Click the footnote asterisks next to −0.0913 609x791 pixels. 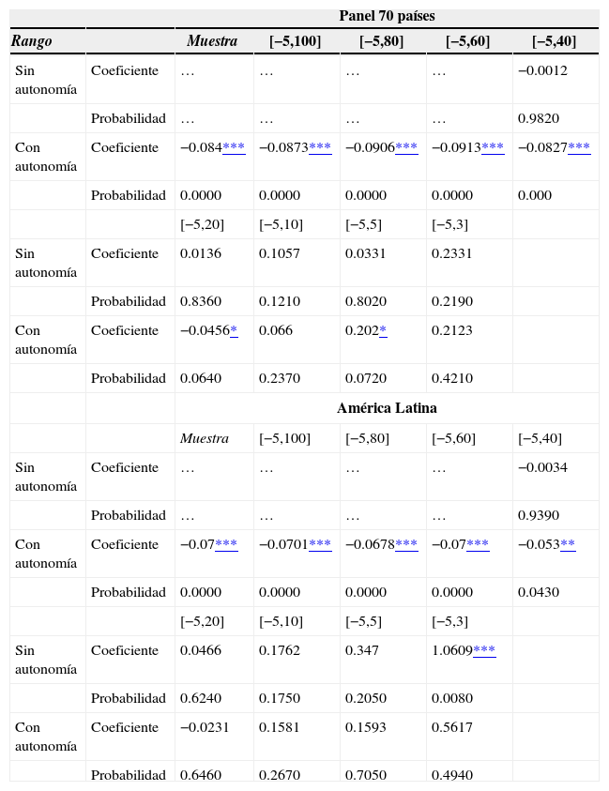[493, 148]
